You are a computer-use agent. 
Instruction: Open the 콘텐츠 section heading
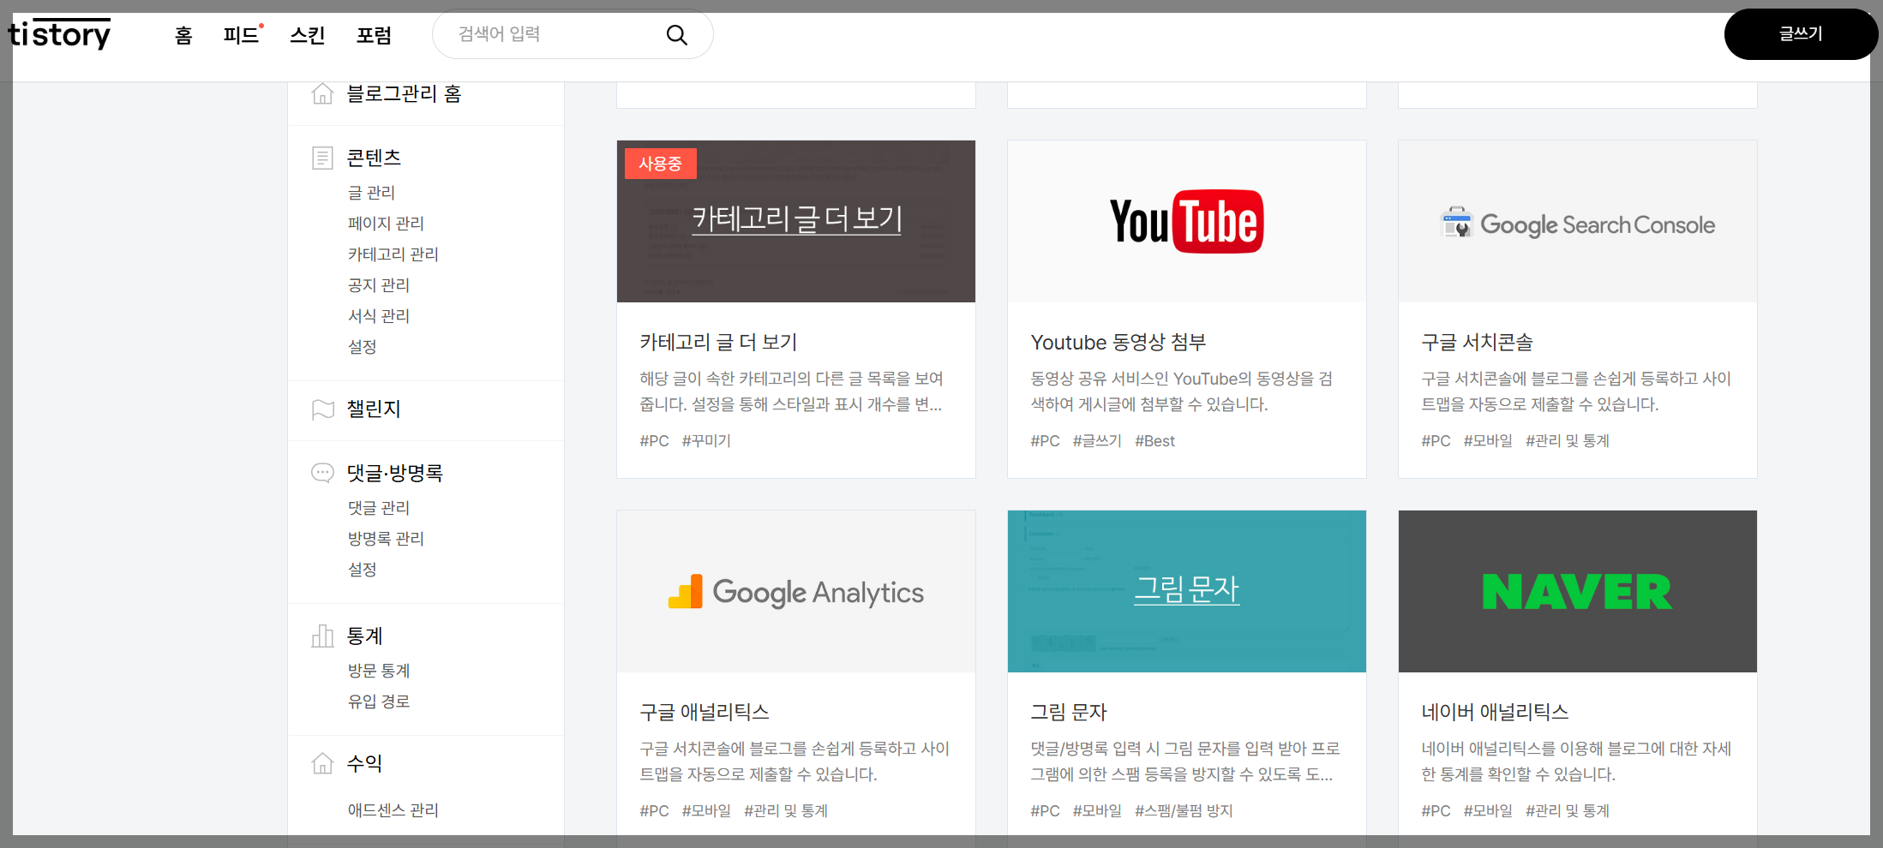pos(374,158)
